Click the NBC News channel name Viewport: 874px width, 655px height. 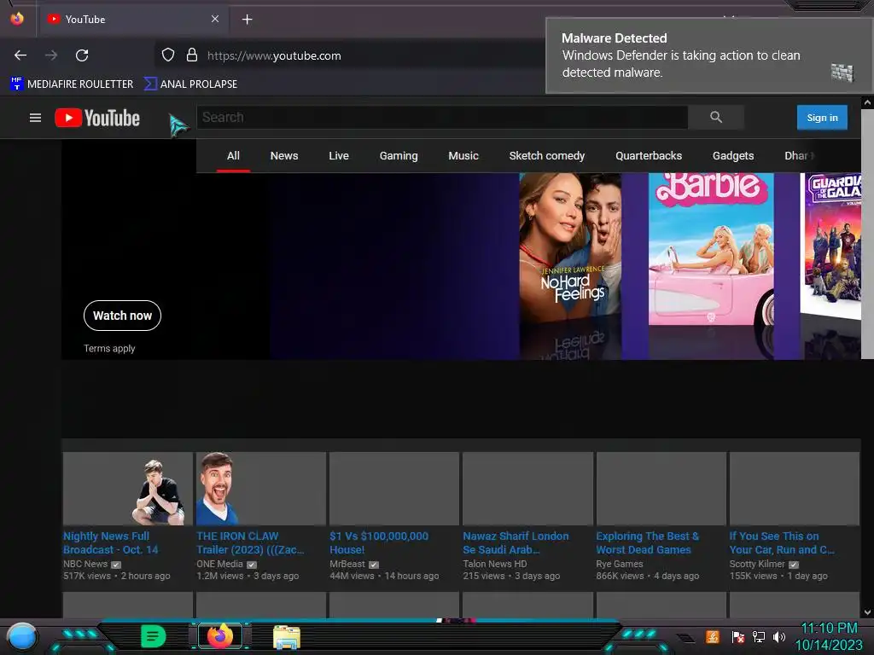85,565
